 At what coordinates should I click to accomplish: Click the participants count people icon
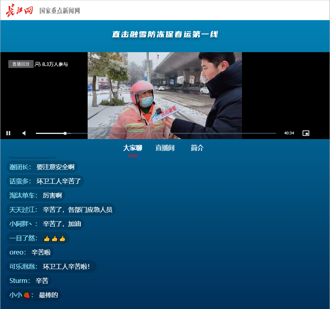[x=37, y=64]
